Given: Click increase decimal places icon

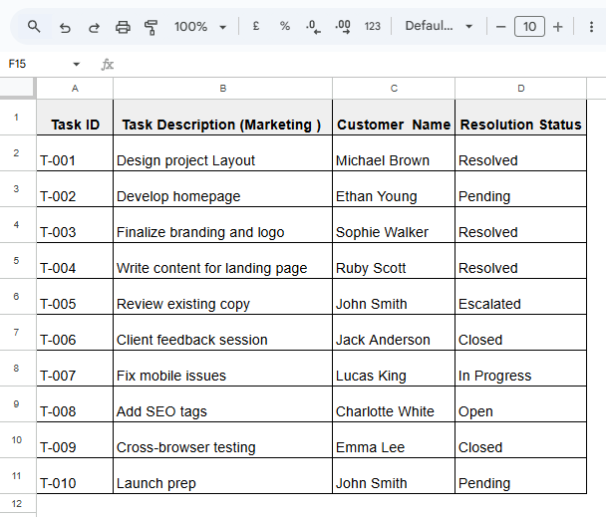Looking at the screenshot, I should tap(343, 27).
